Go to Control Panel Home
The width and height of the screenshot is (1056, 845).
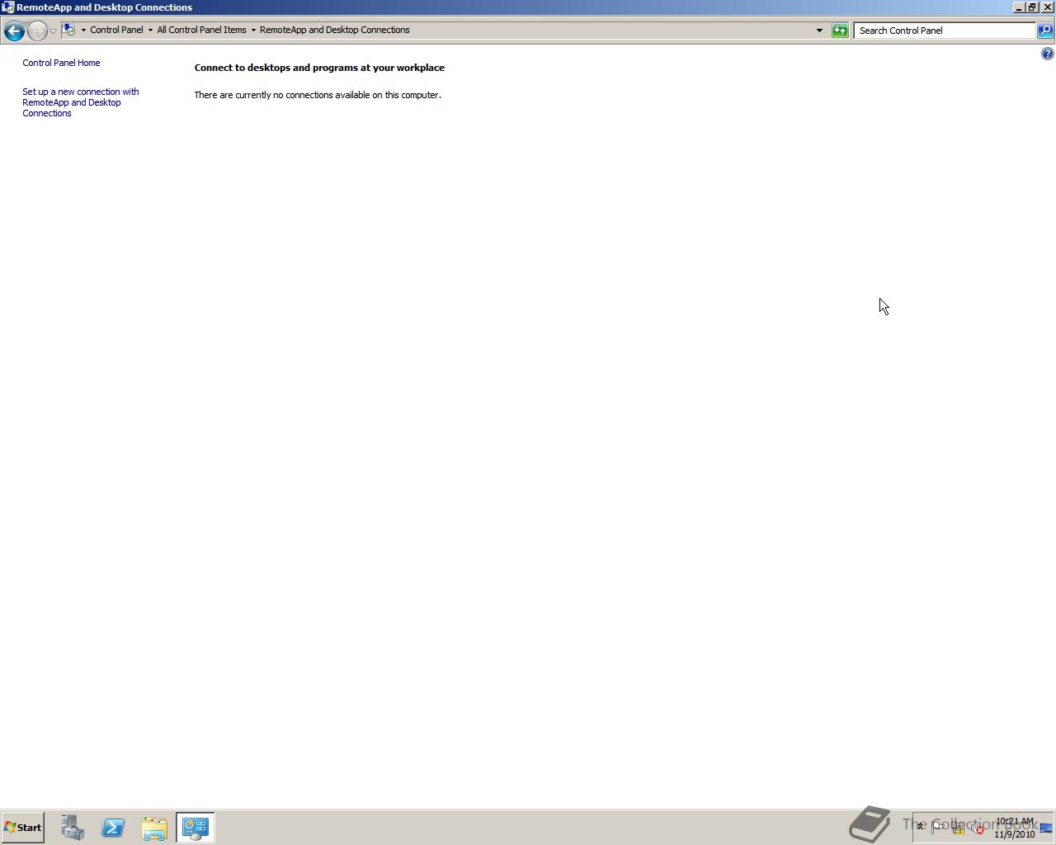61,63
